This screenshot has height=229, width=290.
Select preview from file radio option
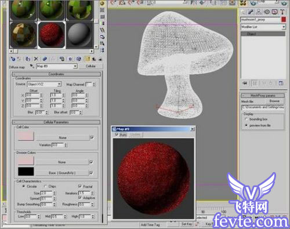tap(246, 125)
